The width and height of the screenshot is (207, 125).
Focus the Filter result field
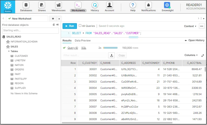(85, 55)
